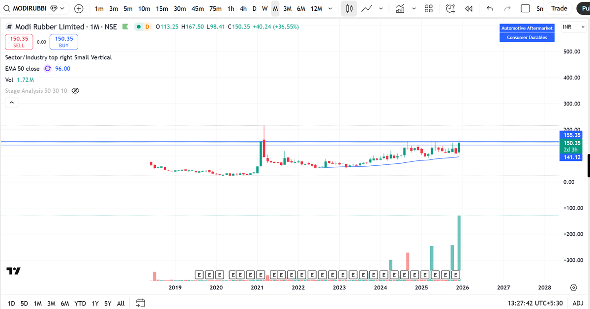Select the EMA 50 close legend

[22, 69]
